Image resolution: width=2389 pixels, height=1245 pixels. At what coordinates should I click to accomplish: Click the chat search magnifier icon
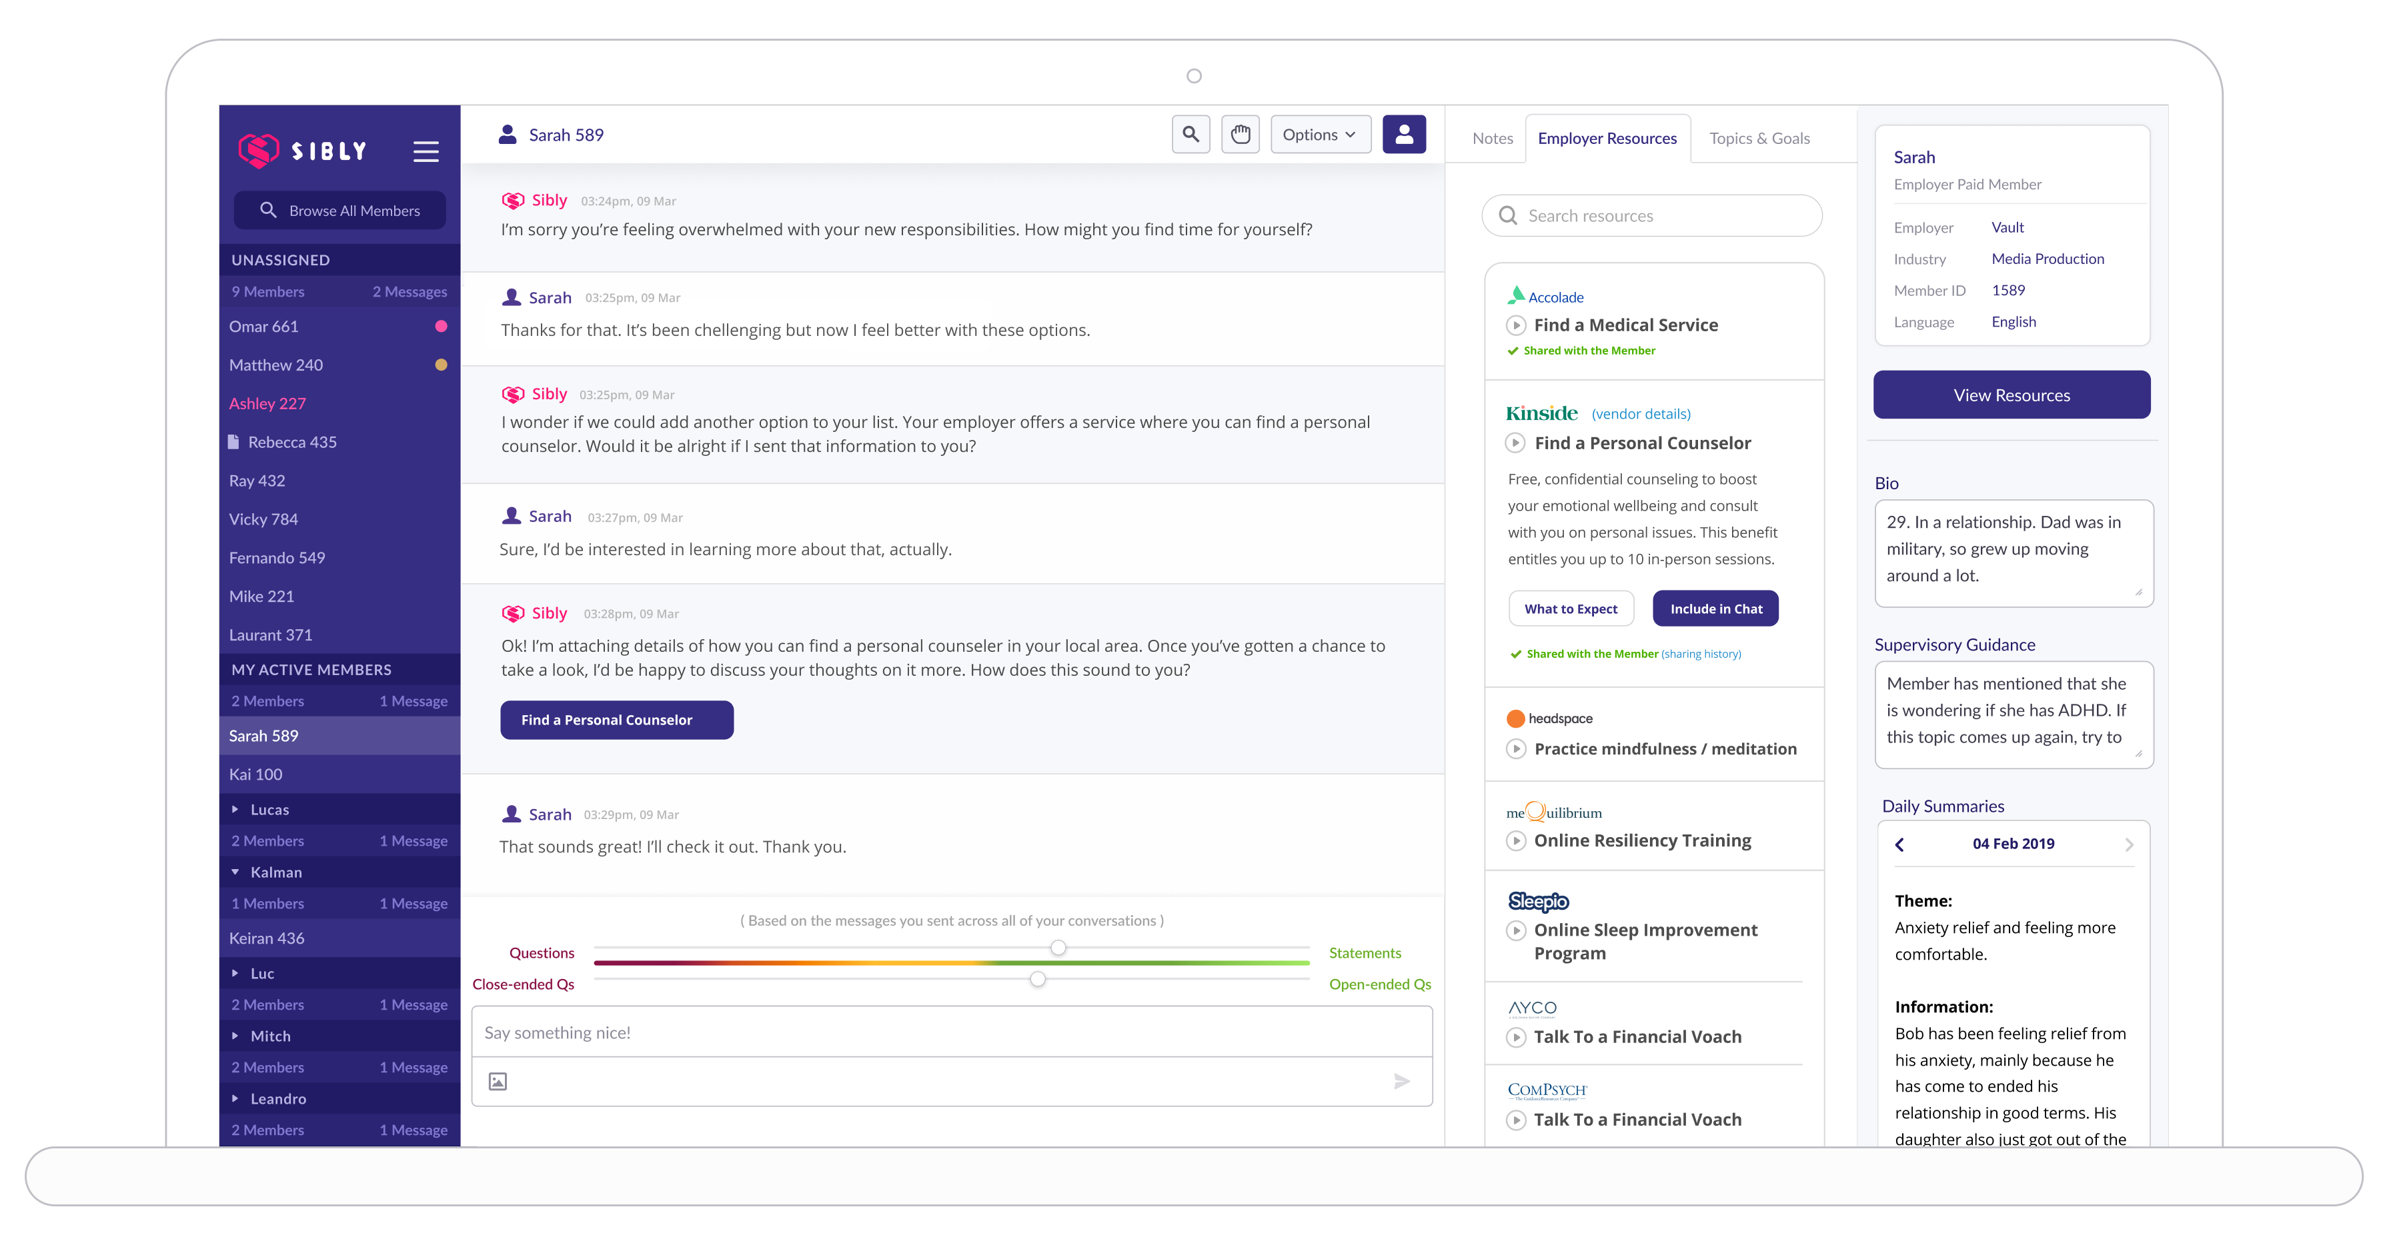coord(1190,135)
